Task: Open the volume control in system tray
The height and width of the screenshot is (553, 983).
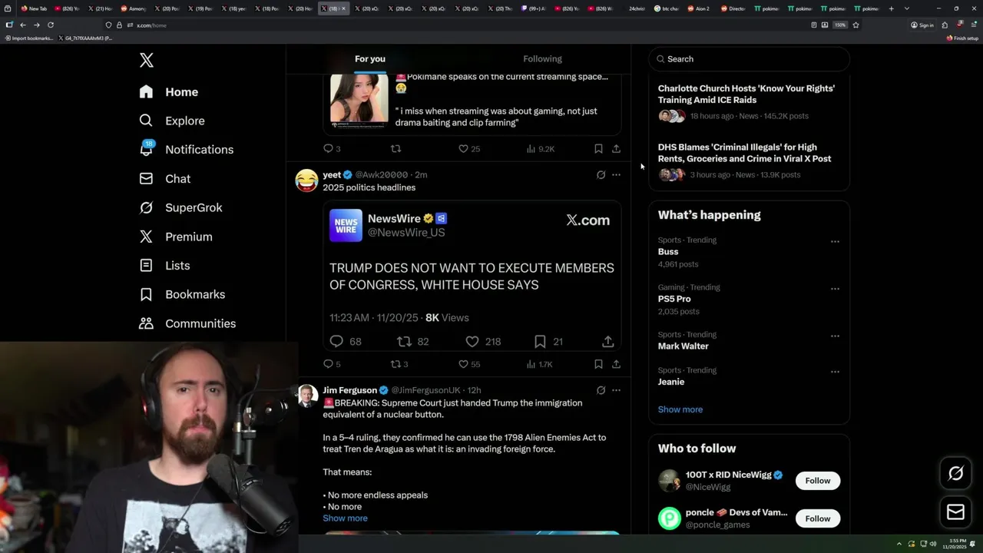Action: tap(933, 544)
